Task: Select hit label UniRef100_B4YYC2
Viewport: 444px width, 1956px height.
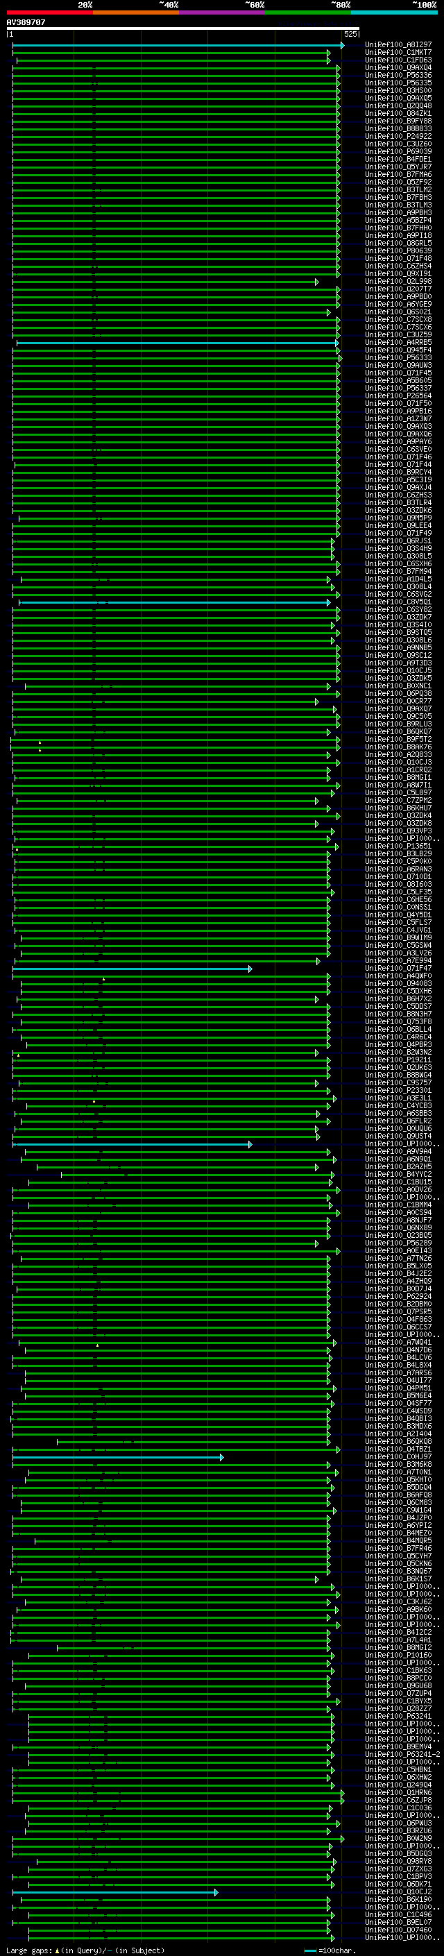Action: coord(398,1175)
